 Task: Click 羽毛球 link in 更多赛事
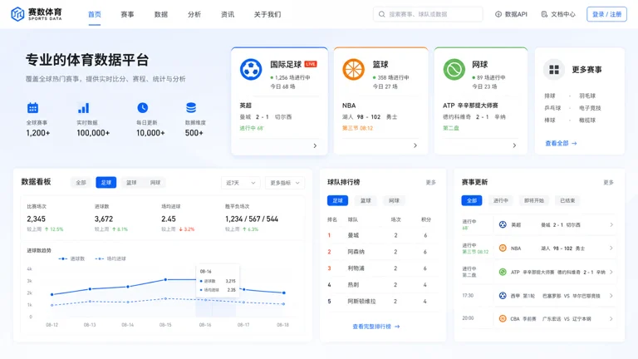click(x=587, y=96)
